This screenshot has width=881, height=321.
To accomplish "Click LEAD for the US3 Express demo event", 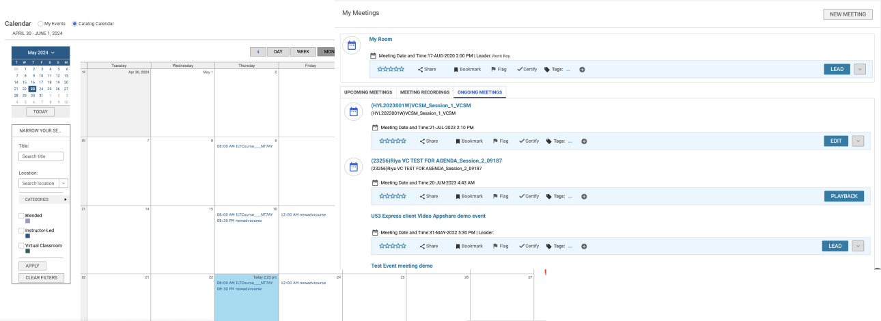I will pos(837,246).
